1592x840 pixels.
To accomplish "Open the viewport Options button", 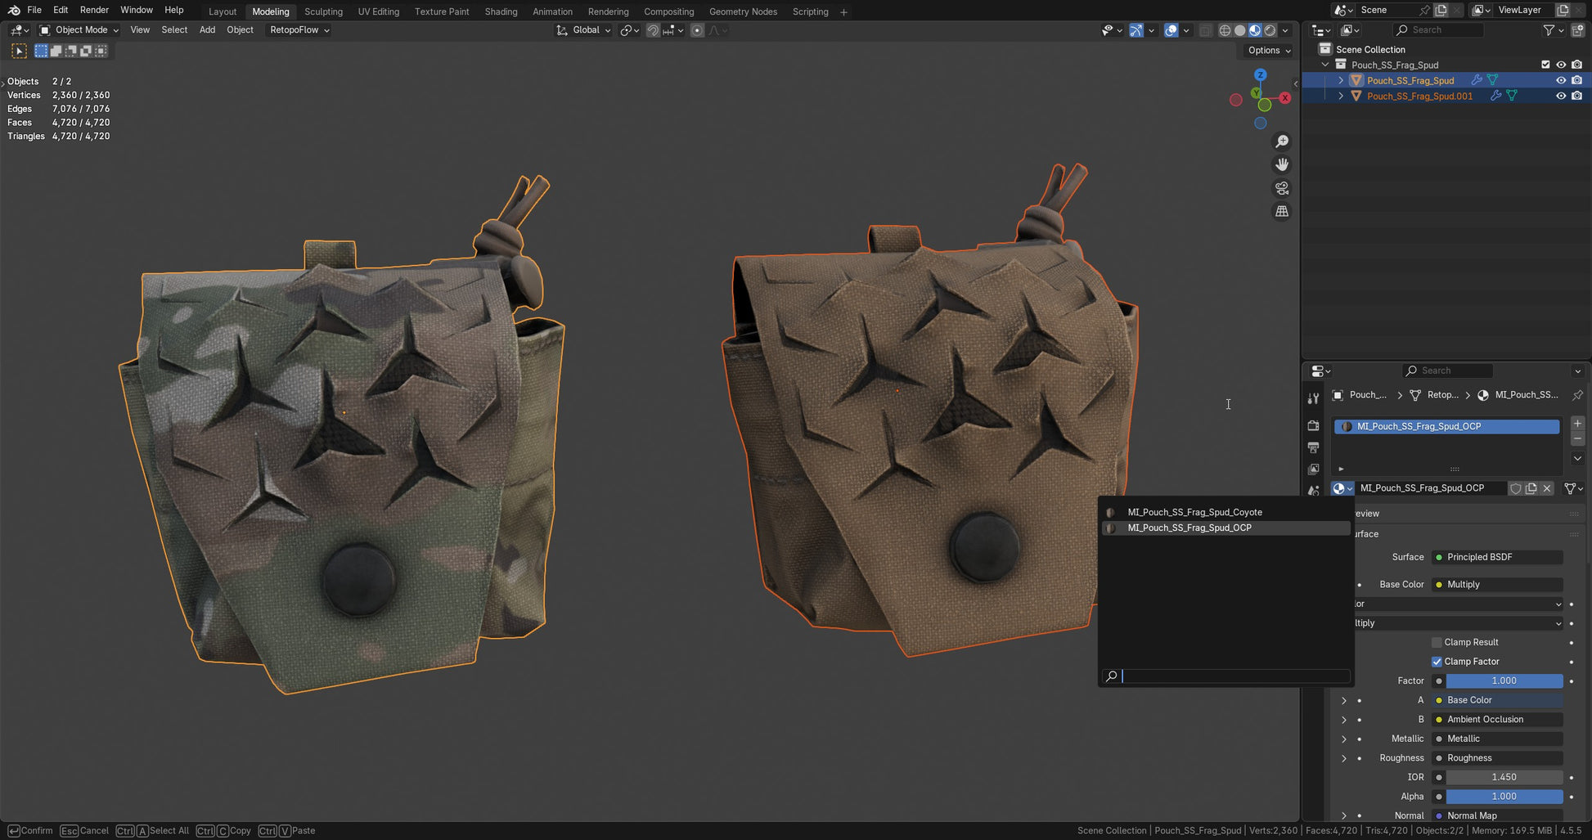I will [x=1269, y=50].
